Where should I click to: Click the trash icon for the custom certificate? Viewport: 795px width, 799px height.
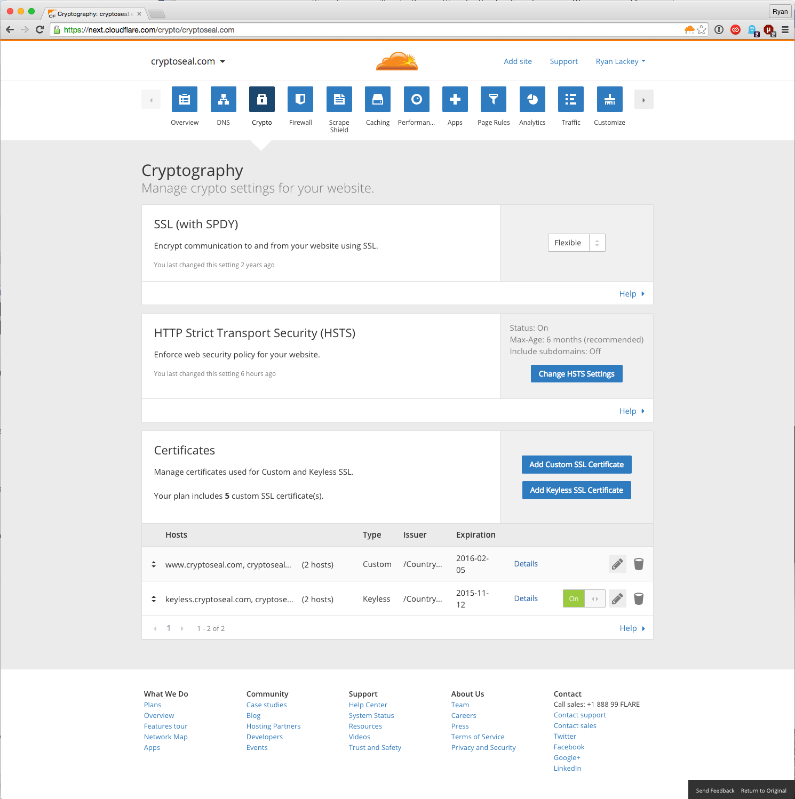(x=639, y=564)
